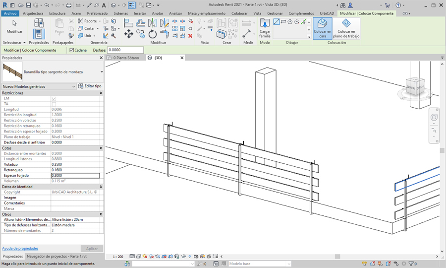Toggle the Cadena checkbox
This screenshot has width=446, height=268.
pos(72,50)
